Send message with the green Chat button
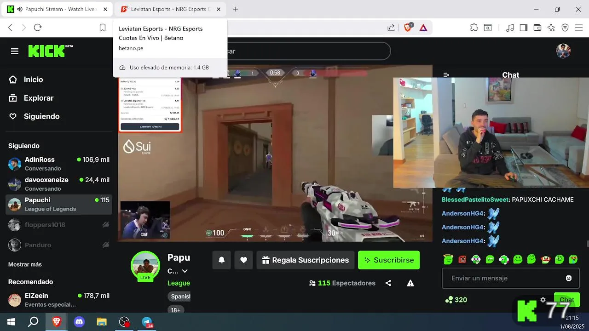 (x=566, y=300)
